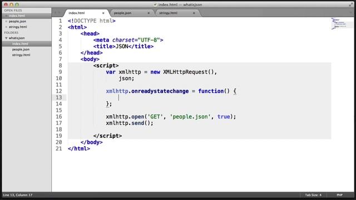
Task: Go to the next tab with the right arrow
Action: click(60, 13)
